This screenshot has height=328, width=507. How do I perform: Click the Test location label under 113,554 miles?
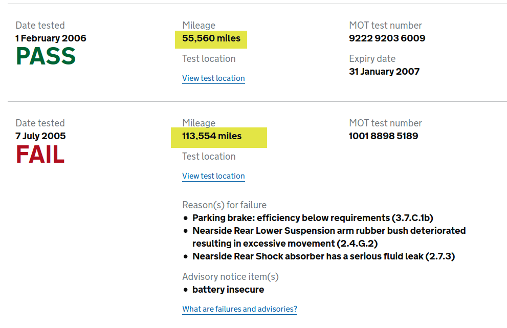pyautogui.click(x=209, y=156)
